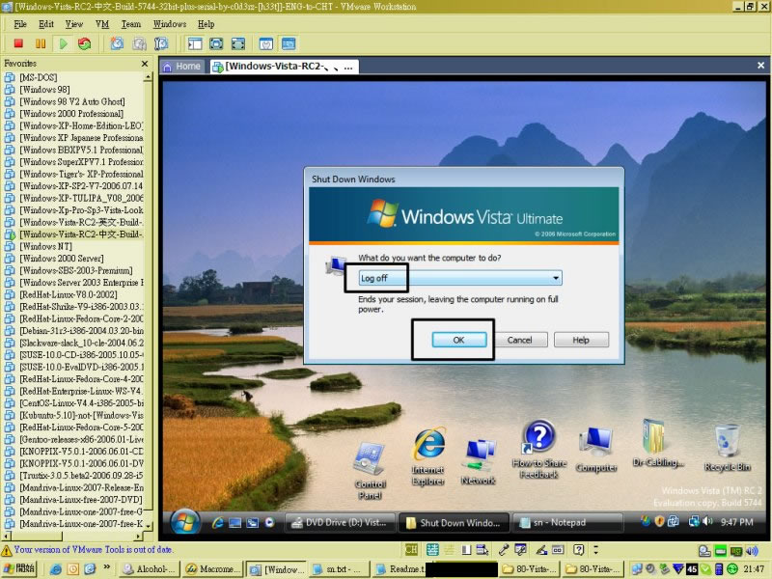
Task: Take a snapshot using the toolbar icon
Action: coord(117,43)
